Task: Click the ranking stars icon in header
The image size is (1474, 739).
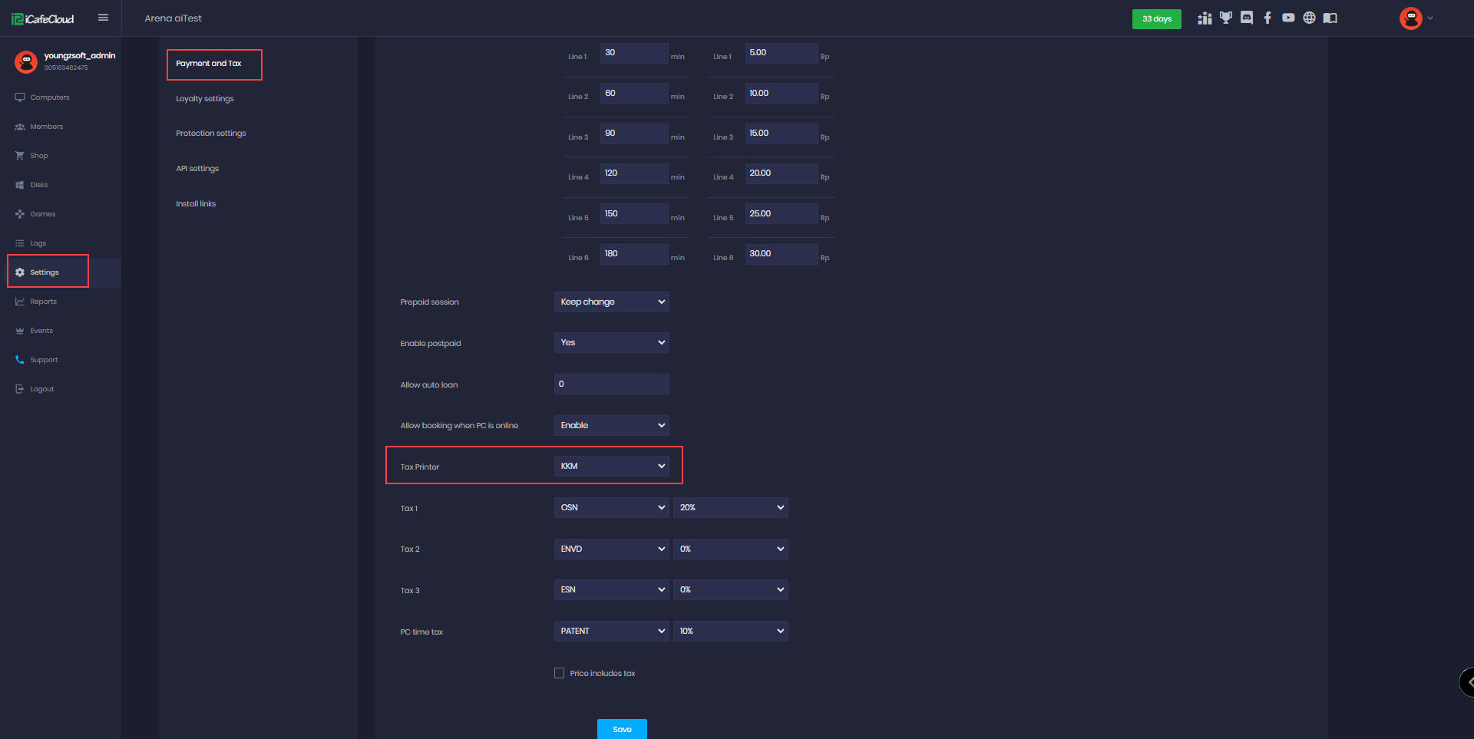Action: [1205, 18]
